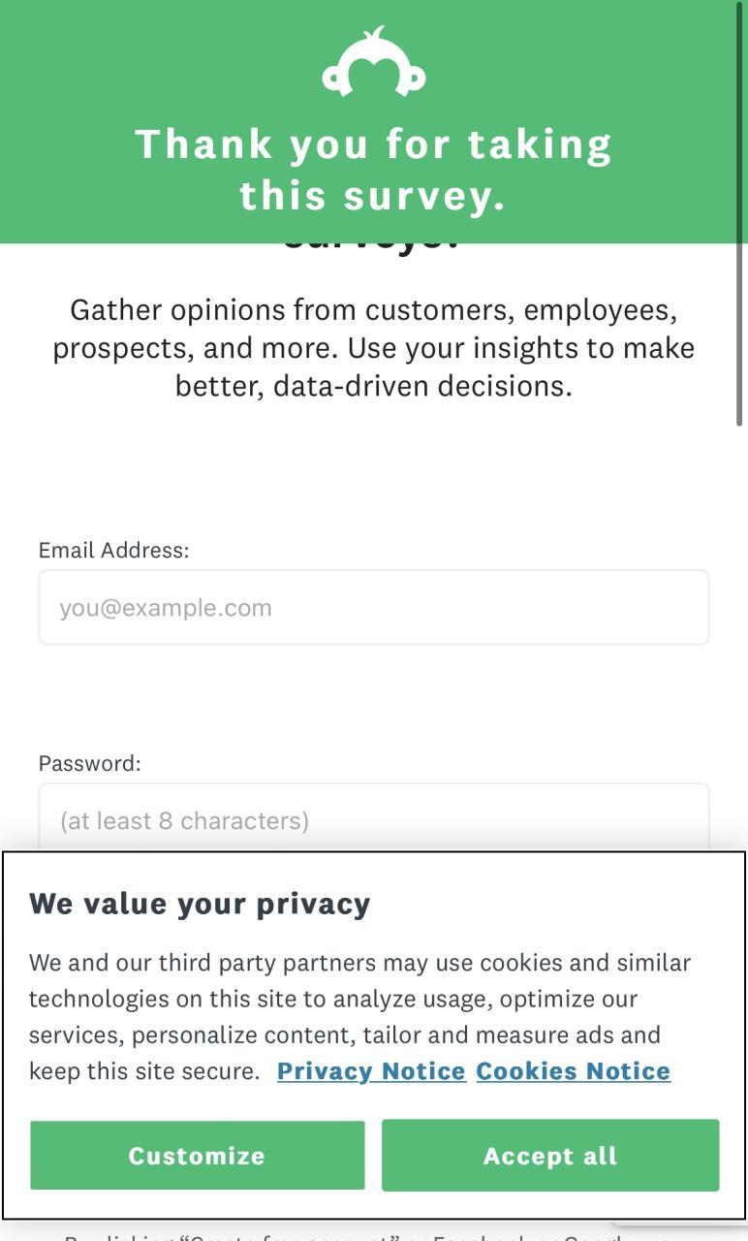Open the Cookies Notice link

(573, 1071)
